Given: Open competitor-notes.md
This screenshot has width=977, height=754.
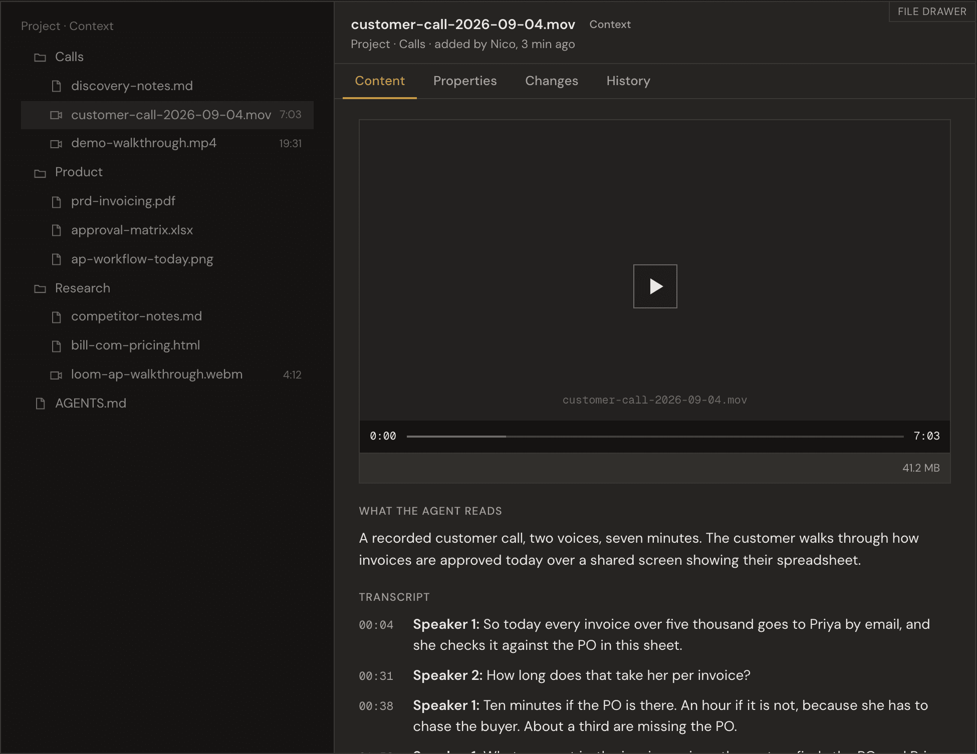Looking at the screenshot, I should tap(167, 316).
